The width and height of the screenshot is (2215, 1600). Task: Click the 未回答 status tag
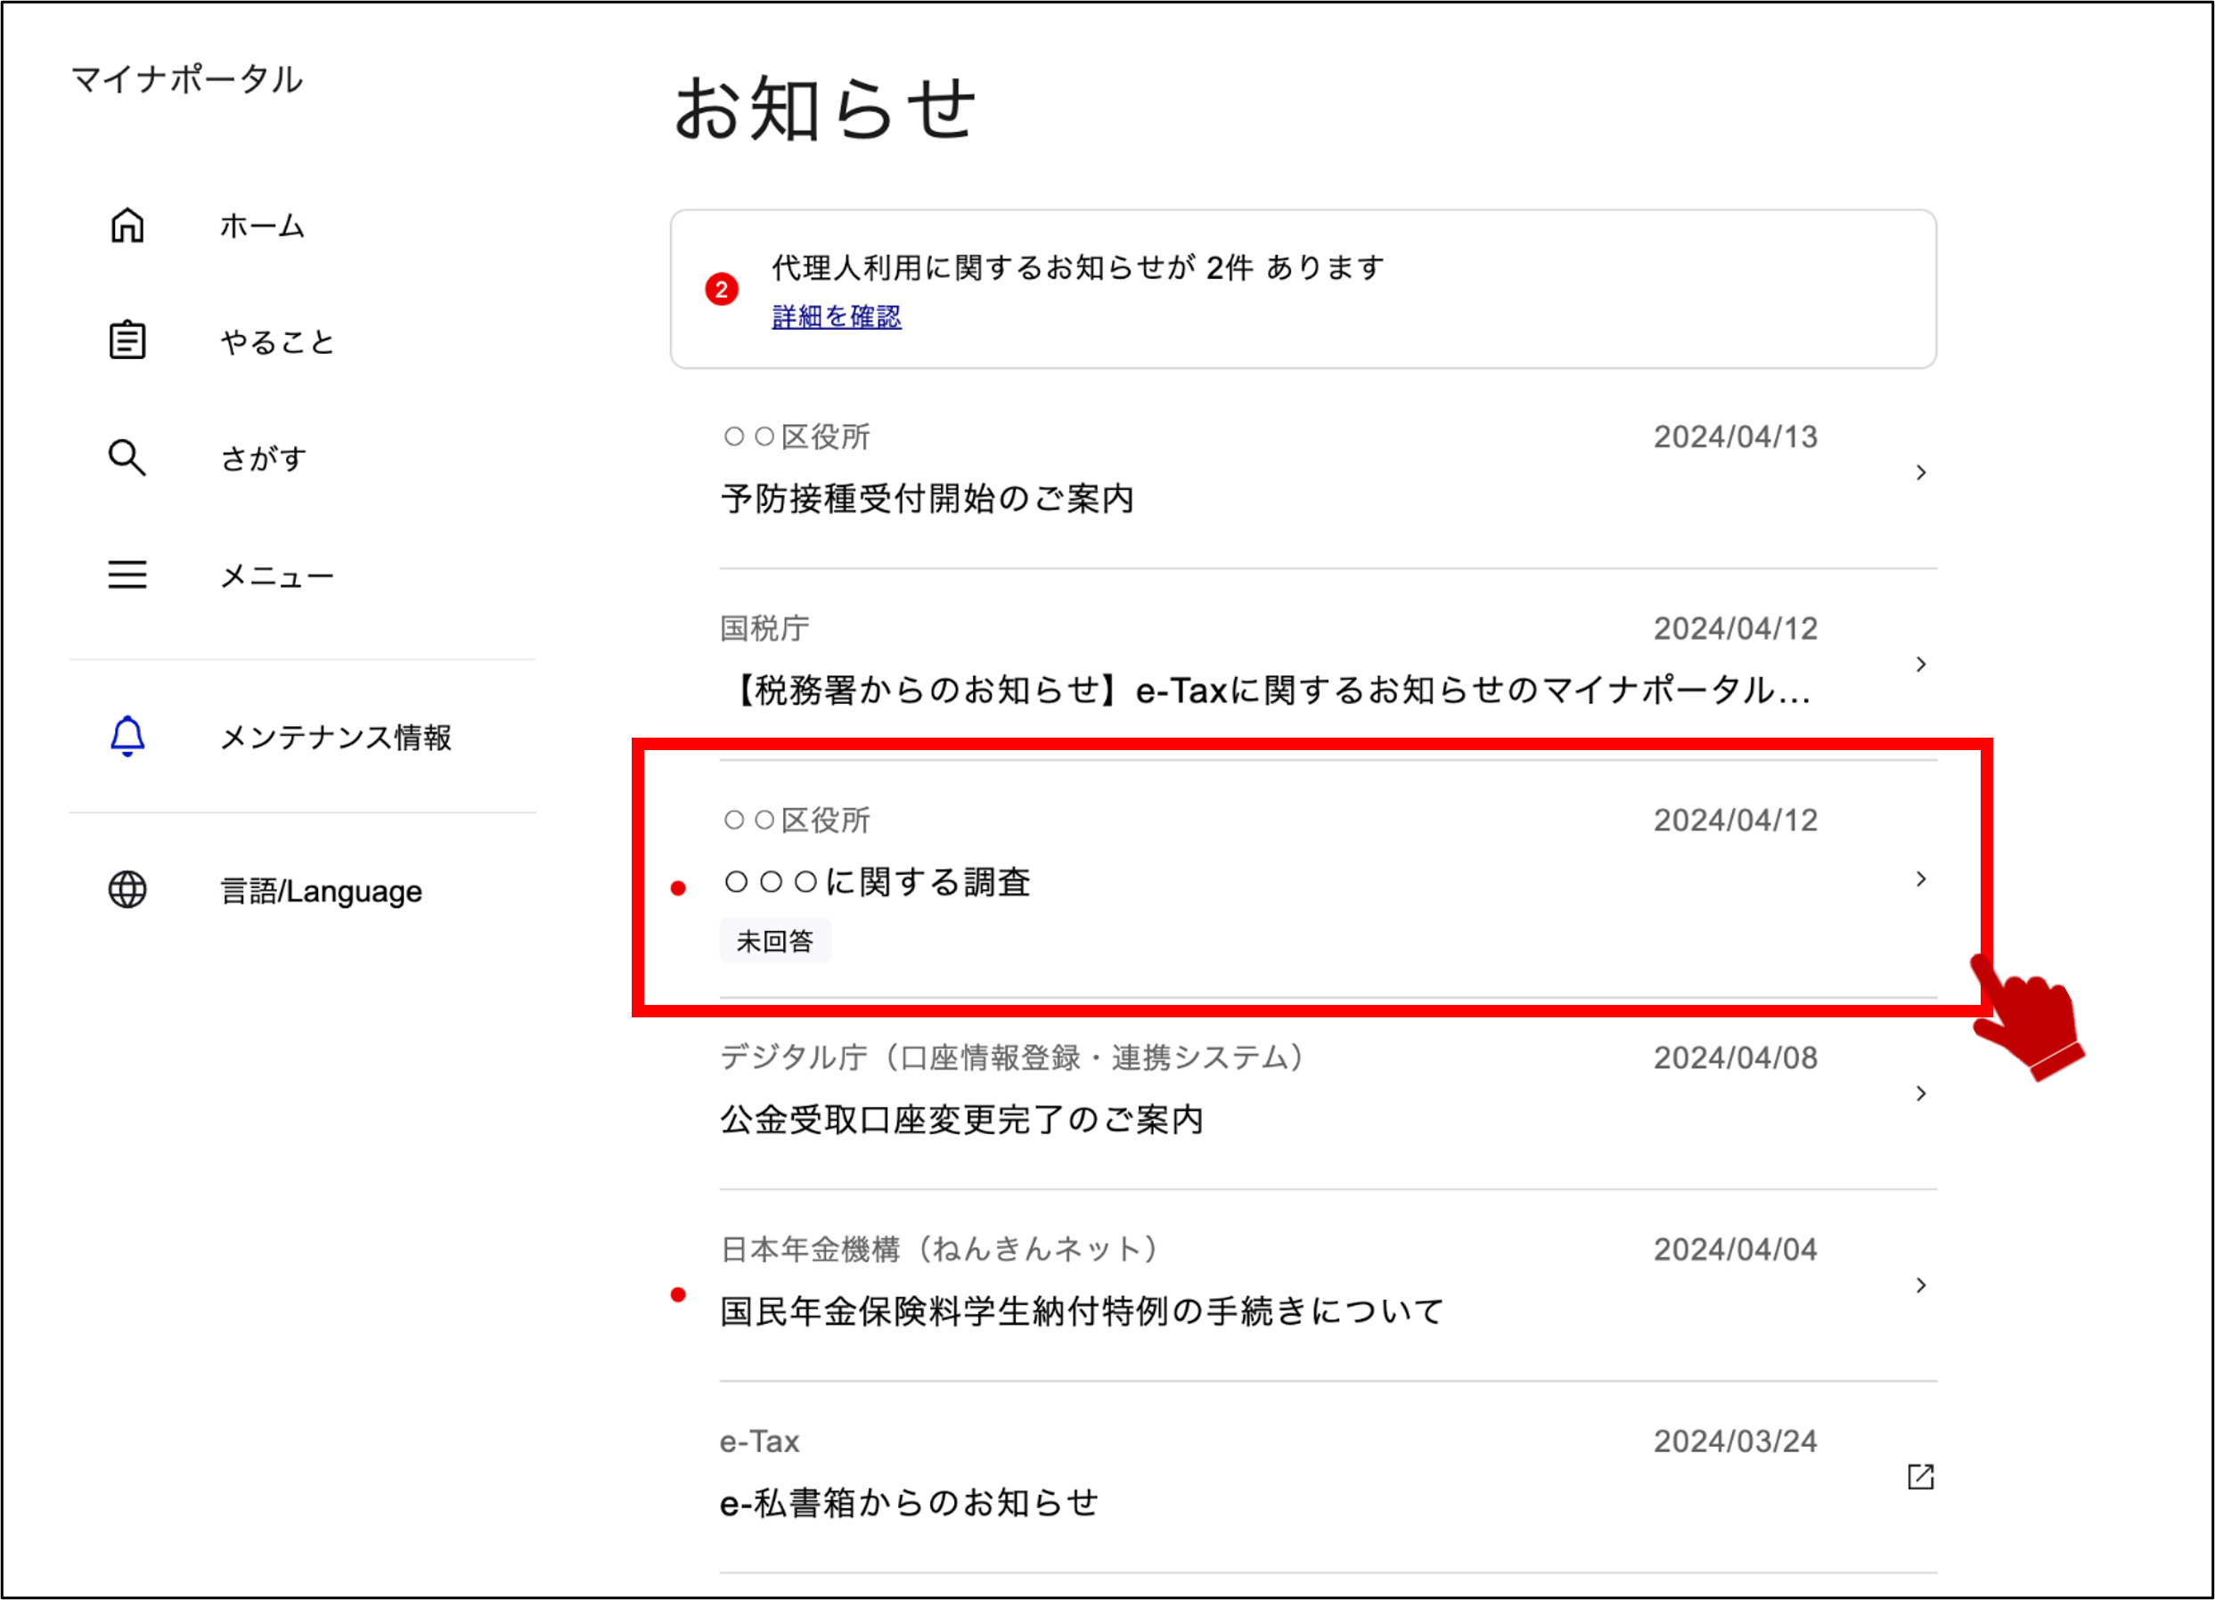pyautogui.click(x=775, y=941)
